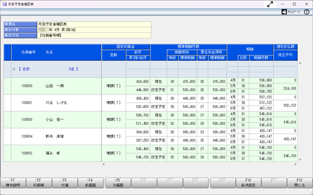Viewport: 313px width, 195px height.
Task: Click the value 364,500 for 新井
Action: (142, 132)
